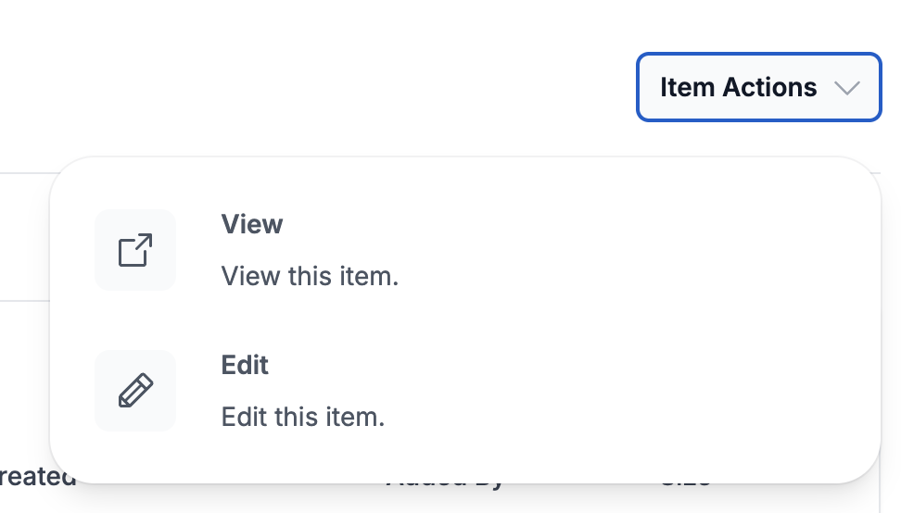Click the blue-outlined Item Actions button
901x513 pixels.
(758, 87)
